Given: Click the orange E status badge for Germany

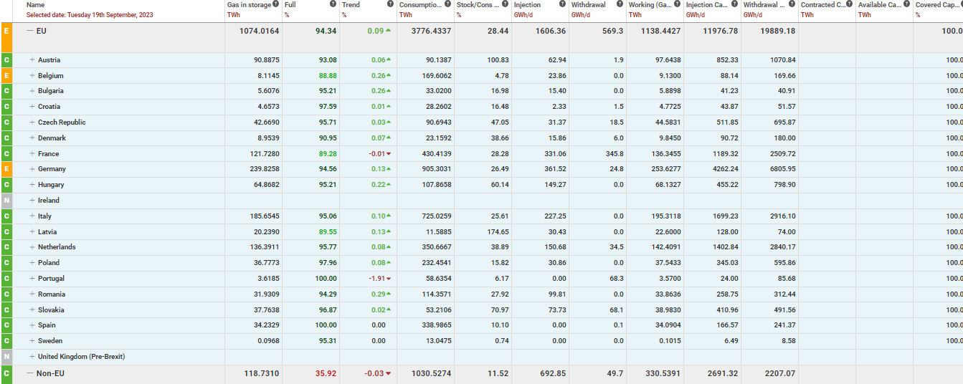Looking at the screenshot, I should coord(6,169).
